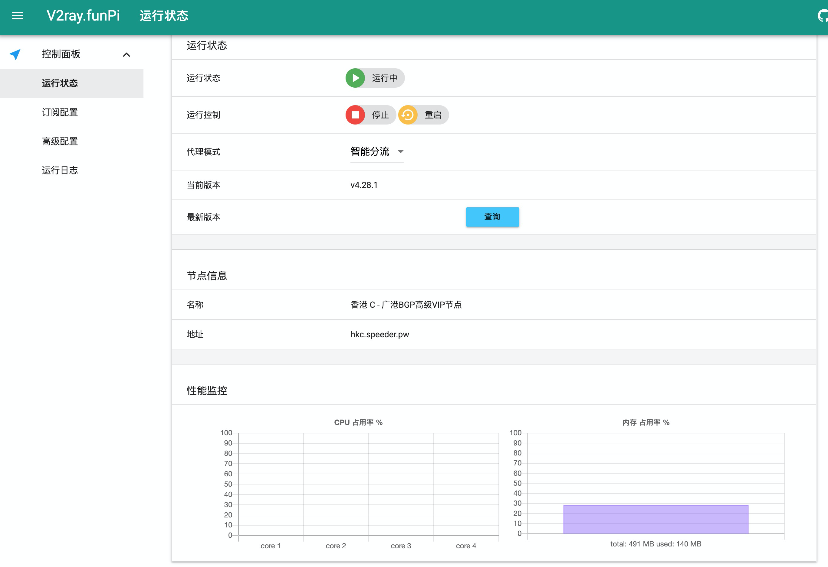
Task: Open 订阅配置 in sidebar
Action: [x=60, y=112]
